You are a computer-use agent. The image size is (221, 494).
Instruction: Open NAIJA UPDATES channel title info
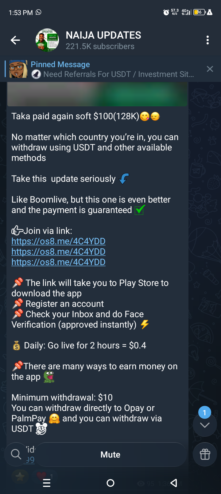click(103, 40)
